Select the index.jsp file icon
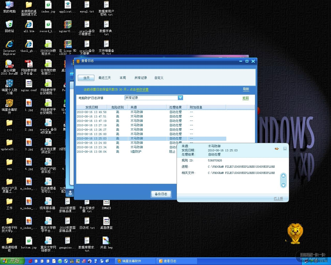331x265 pixels. (48, 7)
